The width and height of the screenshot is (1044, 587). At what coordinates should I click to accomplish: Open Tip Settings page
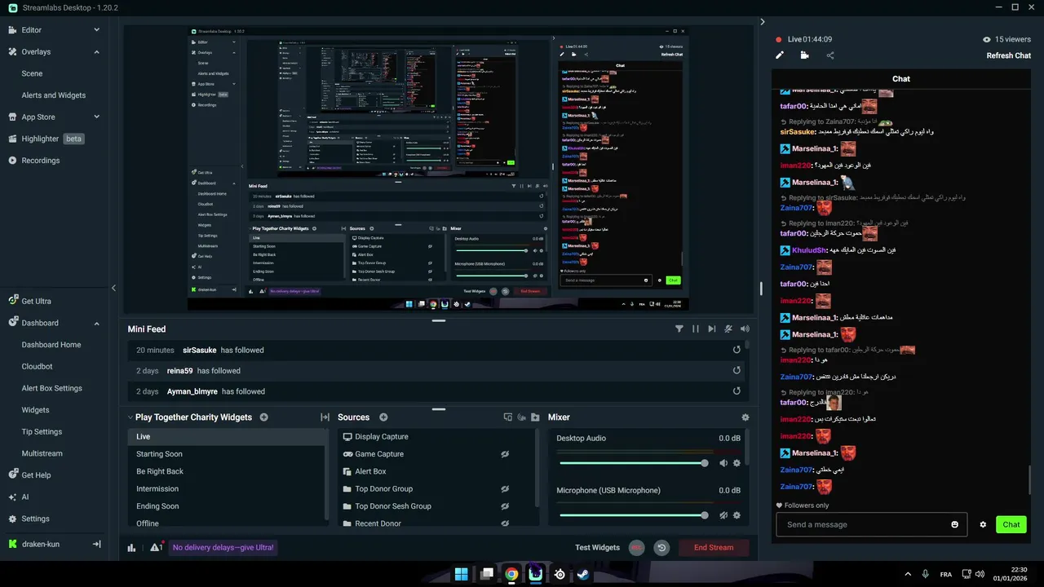pos(42,432)
